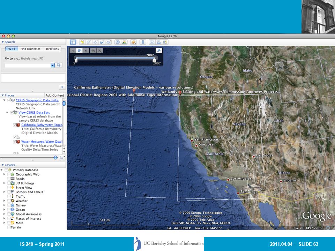Click the search magnifier button
Screen dimensions: 335x251
59,65
